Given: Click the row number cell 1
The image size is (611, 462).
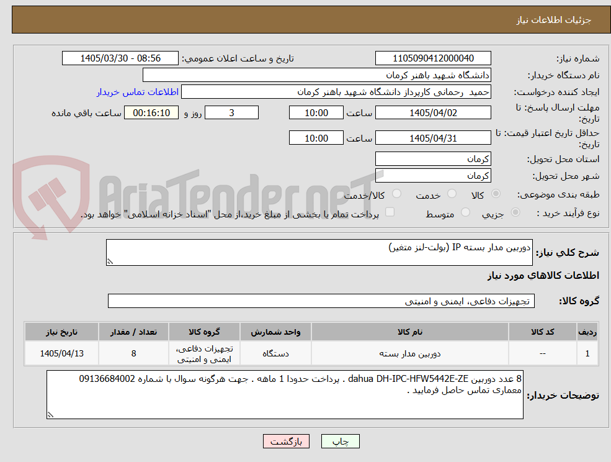Looking at the screenshot, I should pyautogui.click(x=587, y=353).
